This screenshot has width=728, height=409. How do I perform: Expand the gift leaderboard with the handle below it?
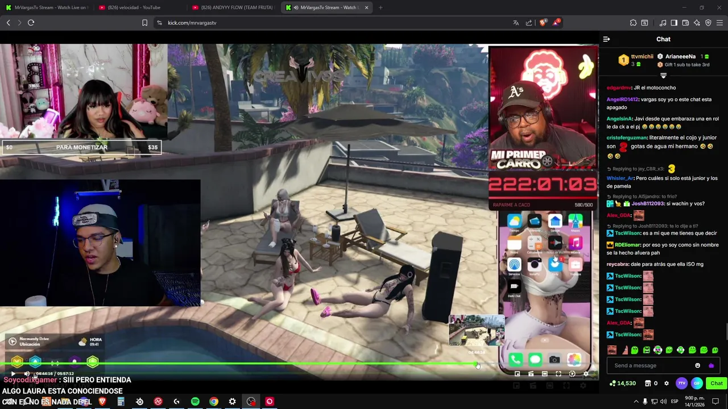point(663,76)
